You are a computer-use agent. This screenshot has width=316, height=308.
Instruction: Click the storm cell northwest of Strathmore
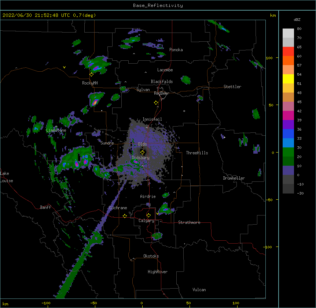[165, 209]
